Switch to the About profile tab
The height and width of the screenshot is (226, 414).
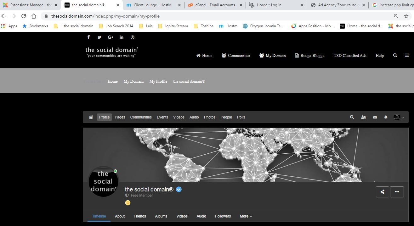click(x=120, y=216)
